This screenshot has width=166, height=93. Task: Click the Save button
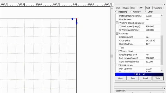pyautogui.click(x=133, y=78)
